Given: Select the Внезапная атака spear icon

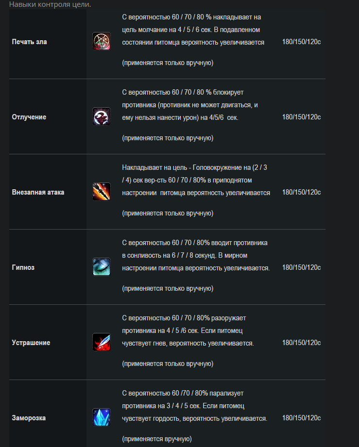Looking at the screenshot, I should (102, 192).
